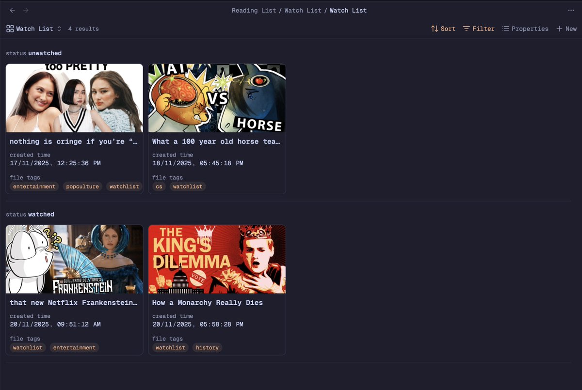Open the note "nothing is cringe if you're"
This screenshot has height=390, width=582.
point(74,141)
